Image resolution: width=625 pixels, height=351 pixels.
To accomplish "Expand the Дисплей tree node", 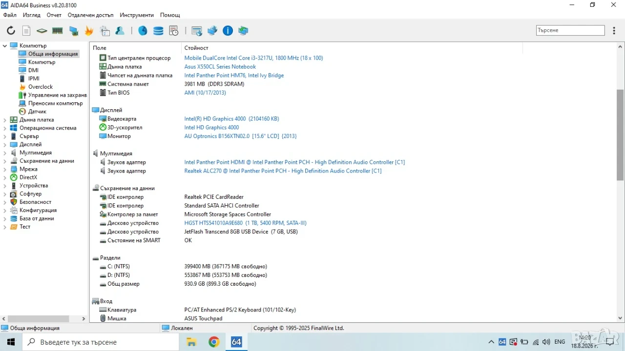I will 5,145.
